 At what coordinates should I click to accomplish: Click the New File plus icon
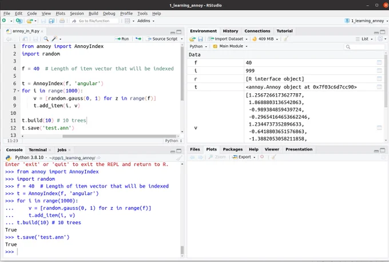click(x=4, y=21)
